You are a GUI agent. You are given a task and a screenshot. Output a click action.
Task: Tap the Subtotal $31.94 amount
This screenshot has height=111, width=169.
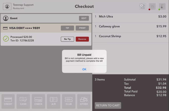[161, 80]
